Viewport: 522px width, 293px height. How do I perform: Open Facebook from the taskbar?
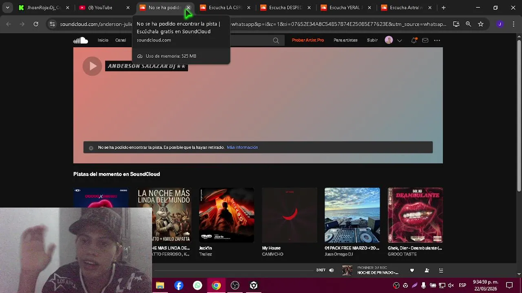tap(179, 286)
